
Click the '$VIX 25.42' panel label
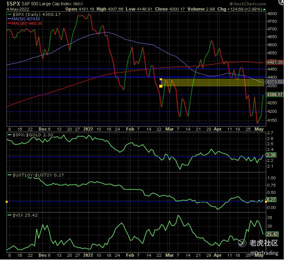22,215
